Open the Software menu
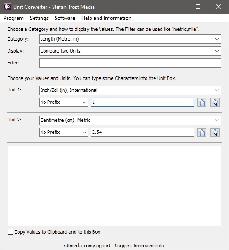 65,18
